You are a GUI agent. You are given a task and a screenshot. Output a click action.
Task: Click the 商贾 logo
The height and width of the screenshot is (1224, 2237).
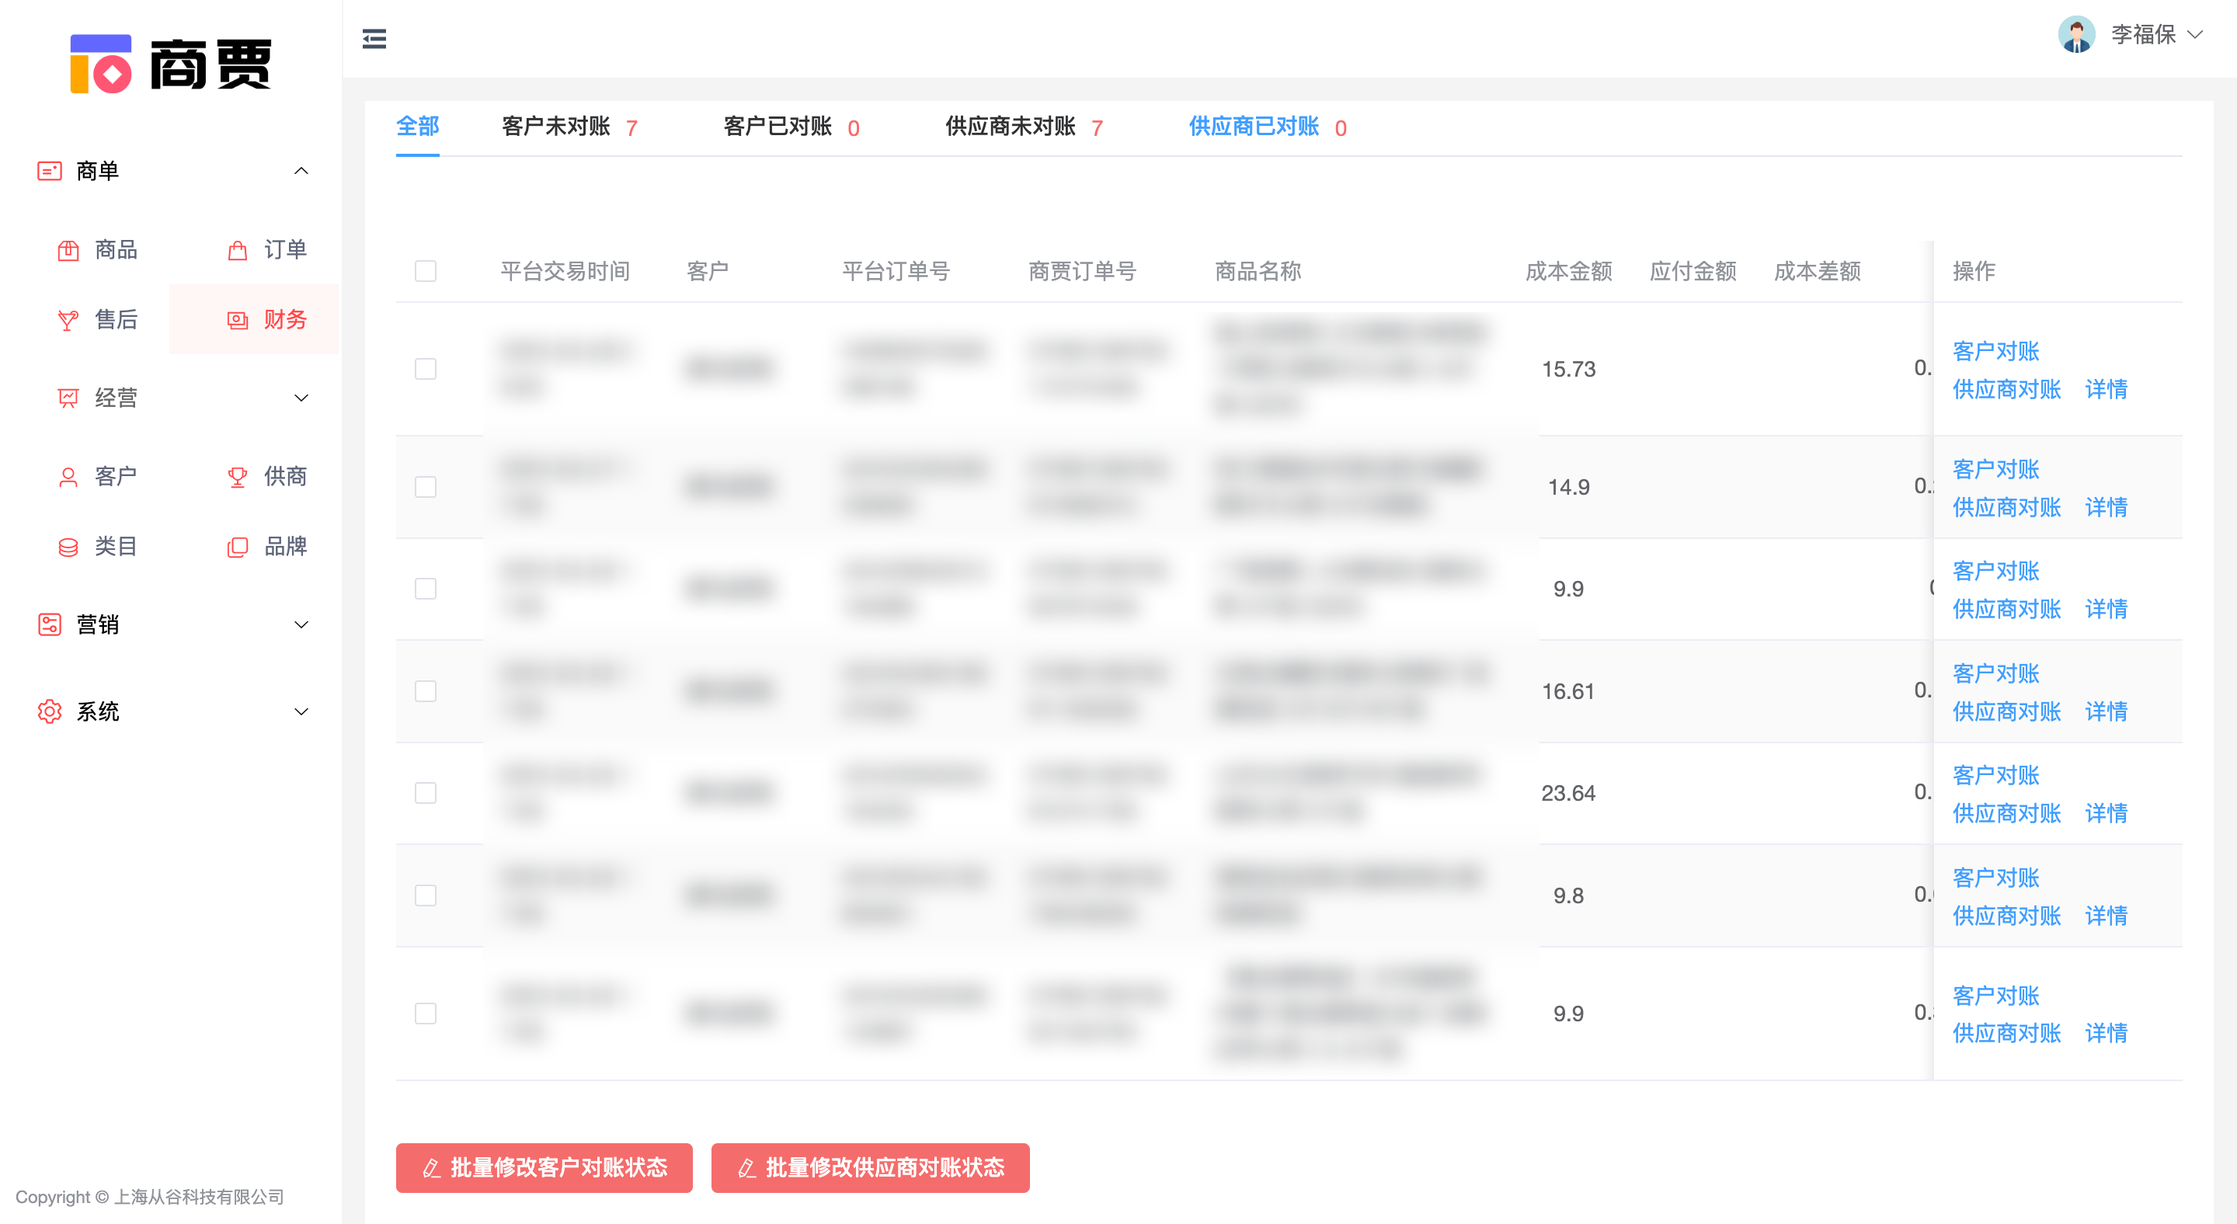point(170,64)
